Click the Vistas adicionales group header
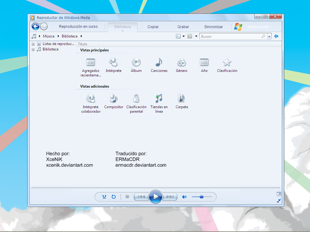Image resolution: width=310 pixels, height=232 pixels. tap(94, 86)
